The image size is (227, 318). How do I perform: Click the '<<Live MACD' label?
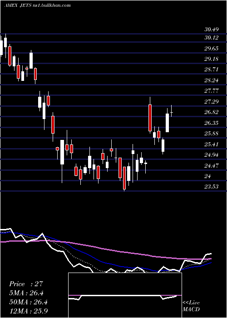click(191, 306)
